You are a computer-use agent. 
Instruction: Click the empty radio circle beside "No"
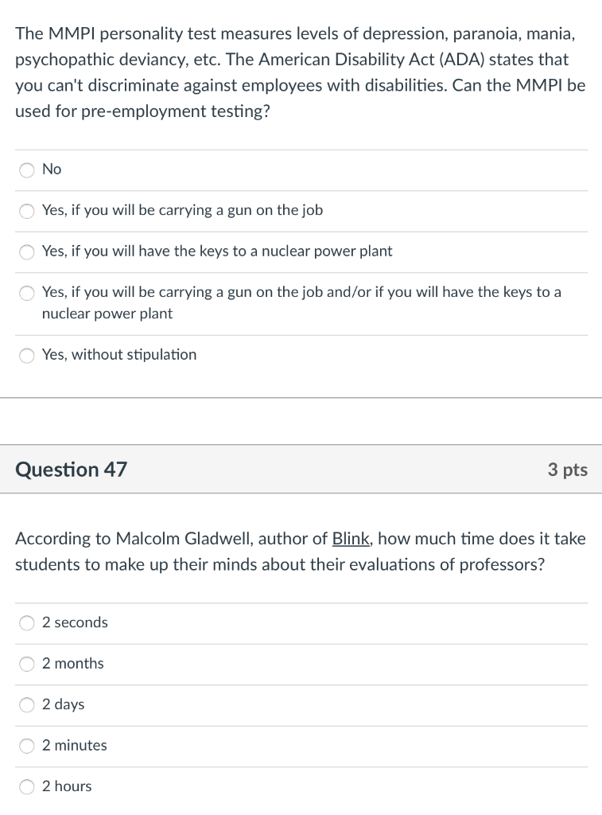click(x=27, y=170)
